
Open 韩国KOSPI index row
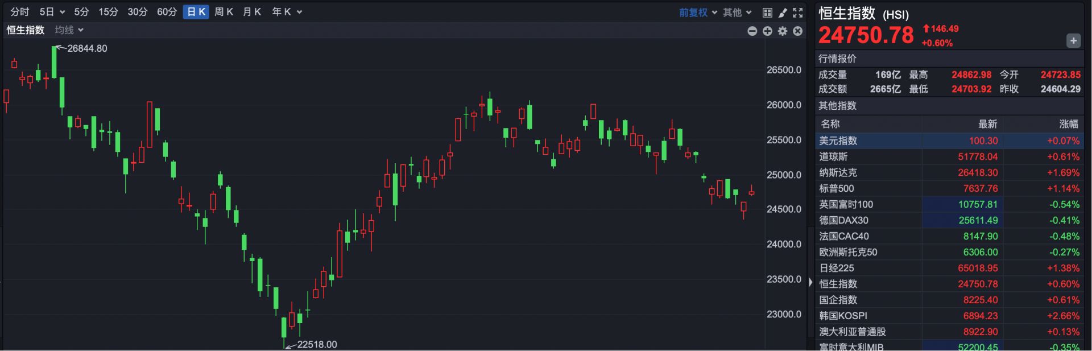coord(949,316)
